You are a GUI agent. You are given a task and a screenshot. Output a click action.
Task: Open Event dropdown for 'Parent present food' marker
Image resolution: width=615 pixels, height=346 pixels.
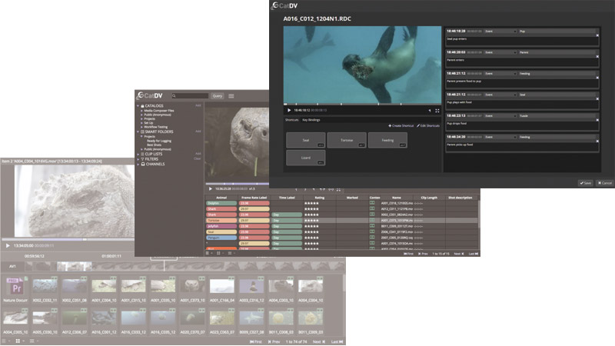click(500, 73)
